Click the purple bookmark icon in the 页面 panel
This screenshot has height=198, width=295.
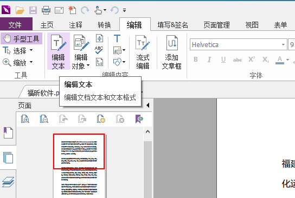[139, 119]
